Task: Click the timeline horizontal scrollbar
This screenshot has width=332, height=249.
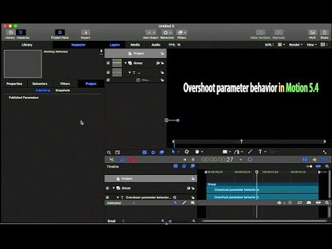Action: [264, 221]
